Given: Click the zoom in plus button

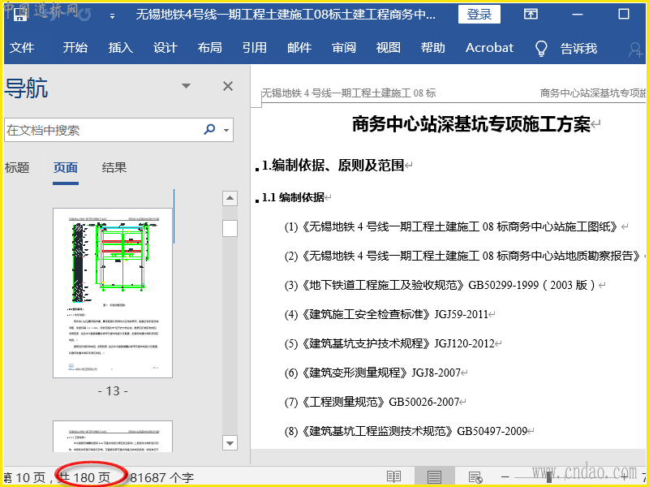Looking at the screenshot, I should pyautogui.click(x=624, y=477).
